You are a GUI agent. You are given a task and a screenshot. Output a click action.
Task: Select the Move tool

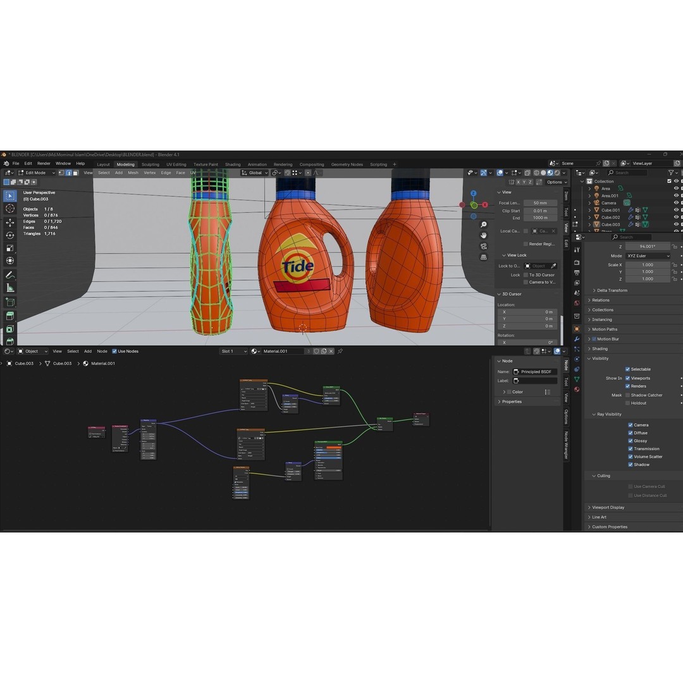pyautogui.click(x=10, y=223)
